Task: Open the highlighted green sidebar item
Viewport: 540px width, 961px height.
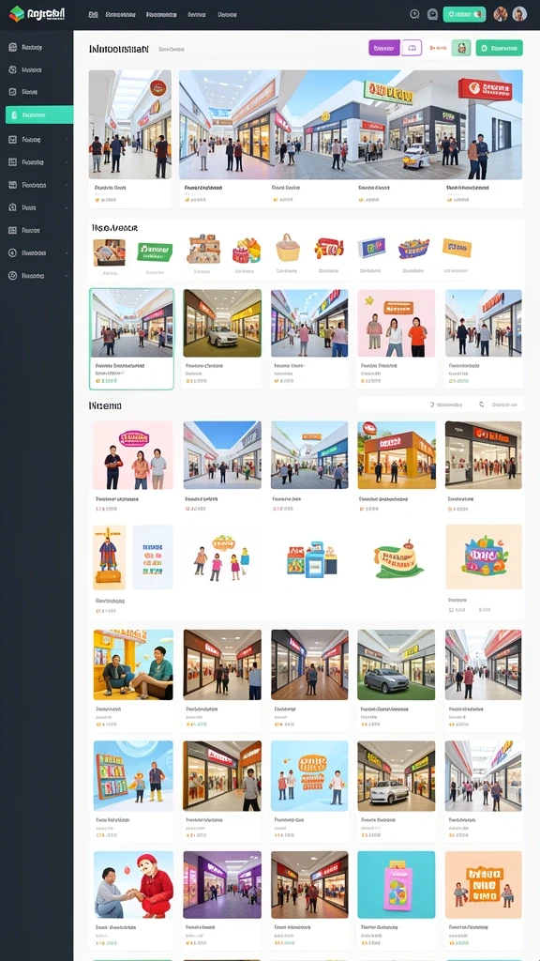Action: pos(39,114)
